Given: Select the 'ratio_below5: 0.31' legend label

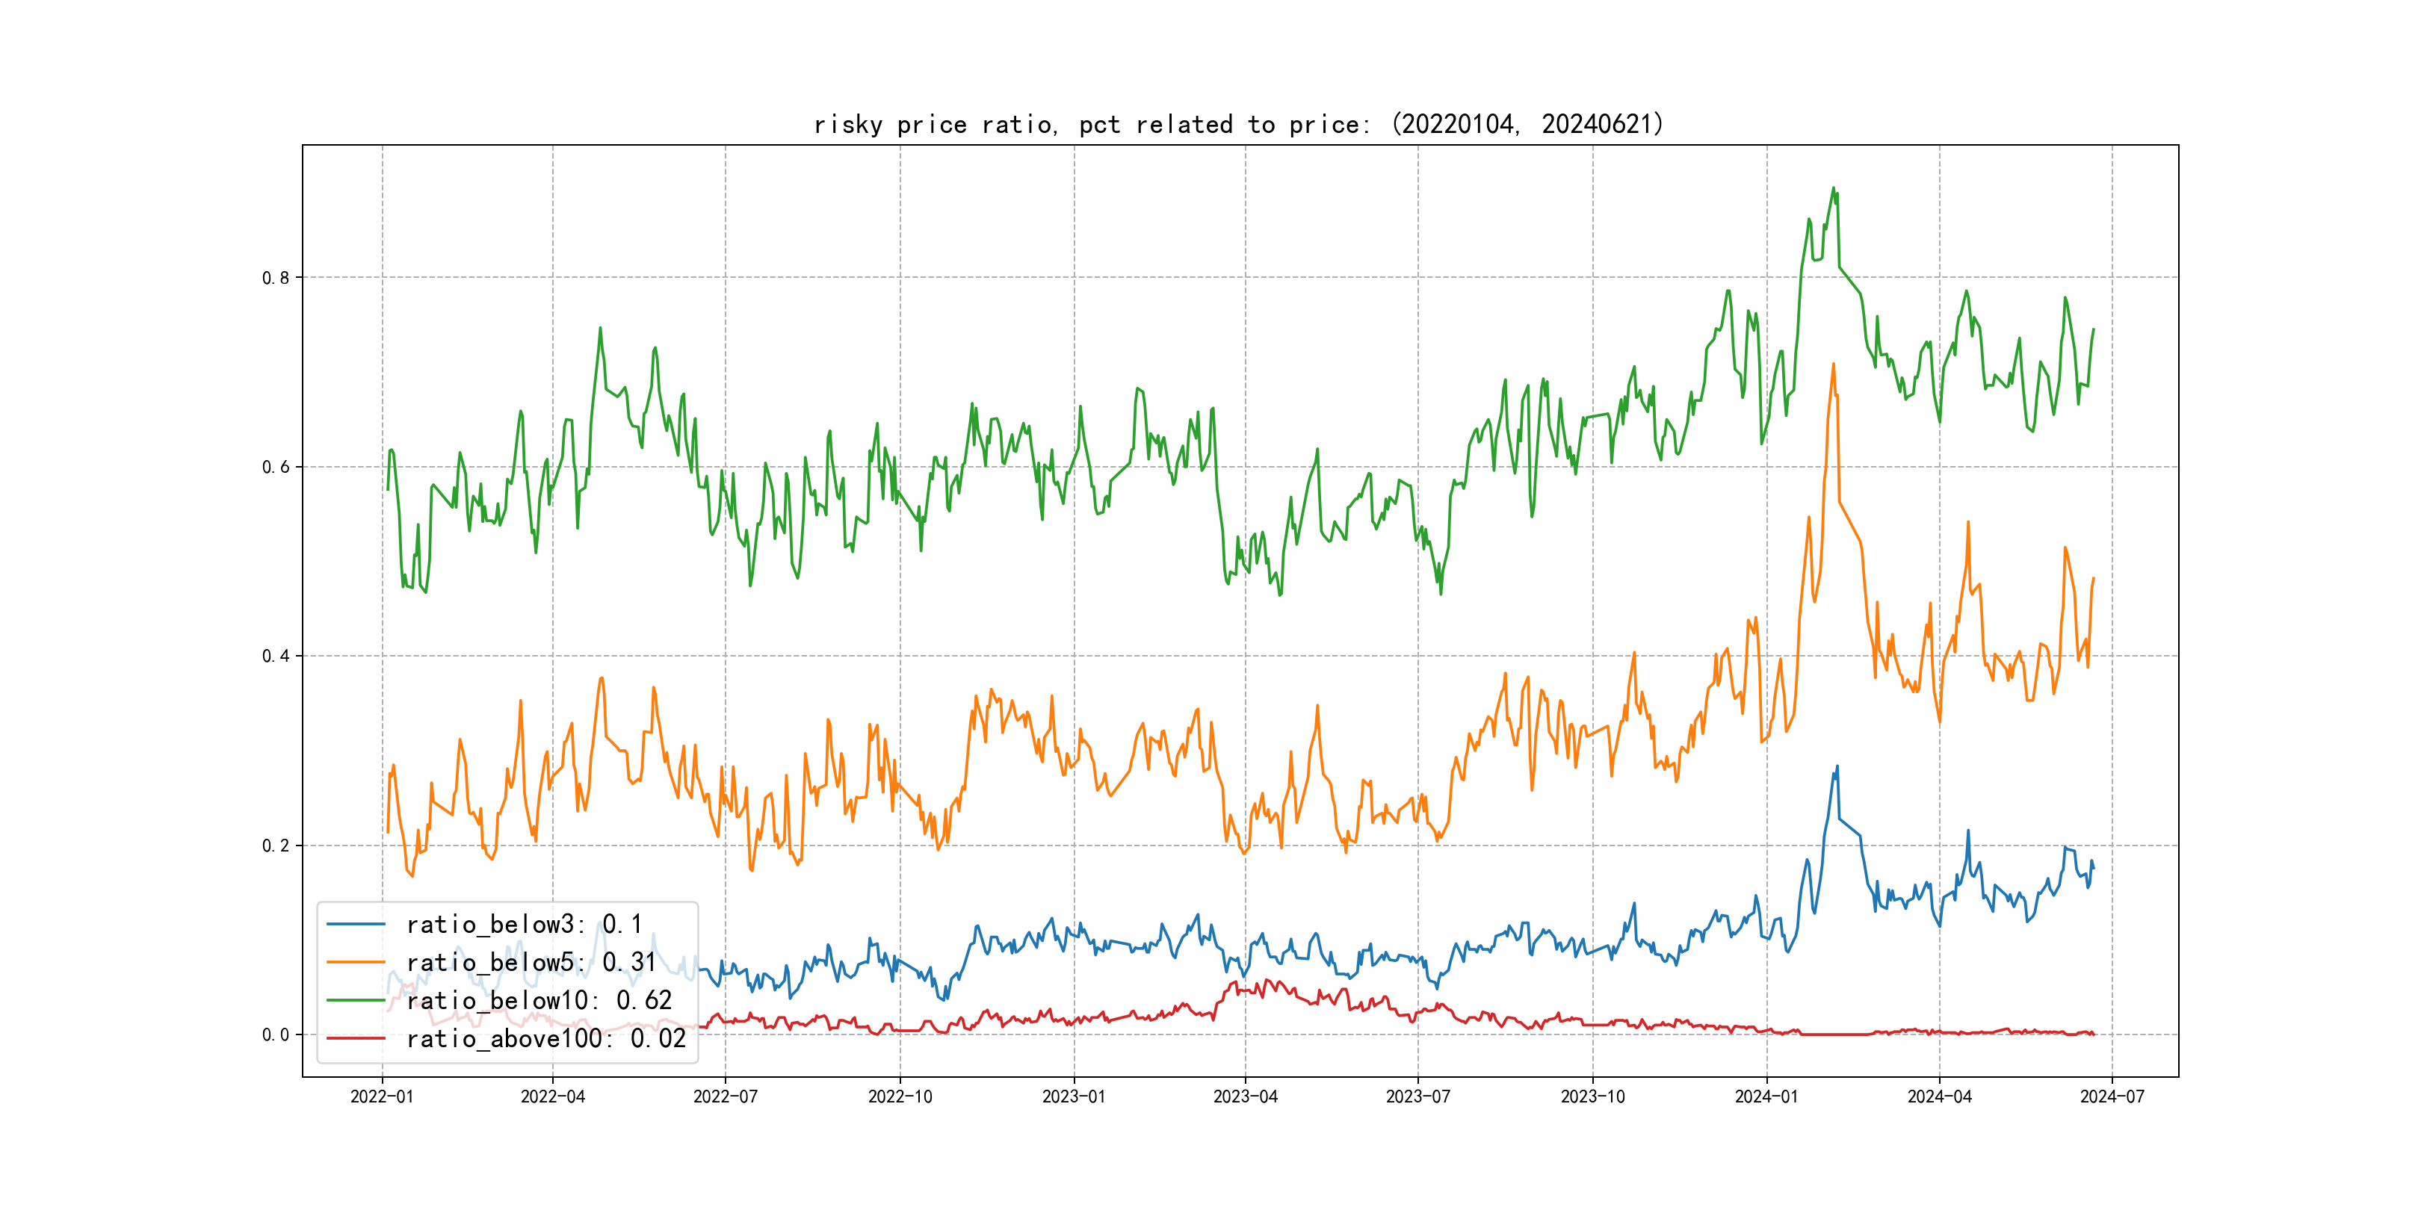Looking at the screenshot, I should (531, 962).
